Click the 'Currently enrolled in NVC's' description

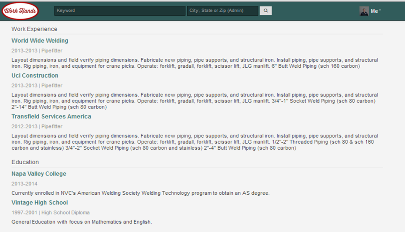pyautogui.click(x=140, y=193)
